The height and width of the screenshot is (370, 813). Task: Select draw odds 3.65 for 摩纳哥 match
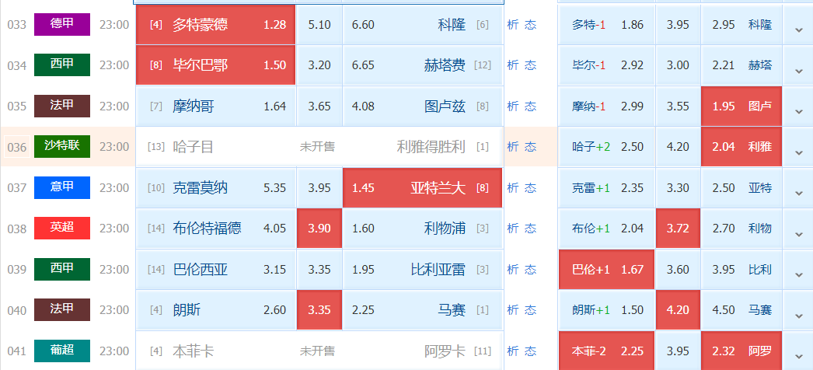[319, 106]
